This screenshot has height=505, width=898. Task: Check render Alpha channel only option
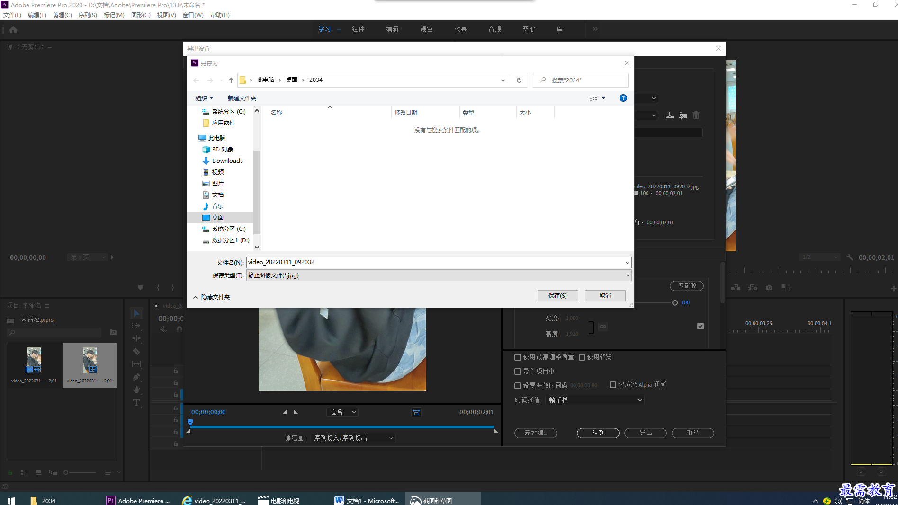tap(613, 385)
